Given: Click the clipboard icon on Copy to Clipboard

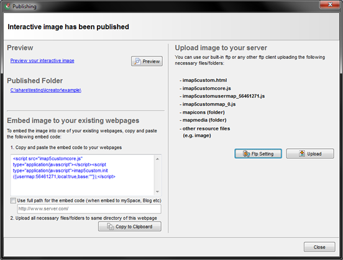Looking at the screenshot, I should click(x=110, y=226).
